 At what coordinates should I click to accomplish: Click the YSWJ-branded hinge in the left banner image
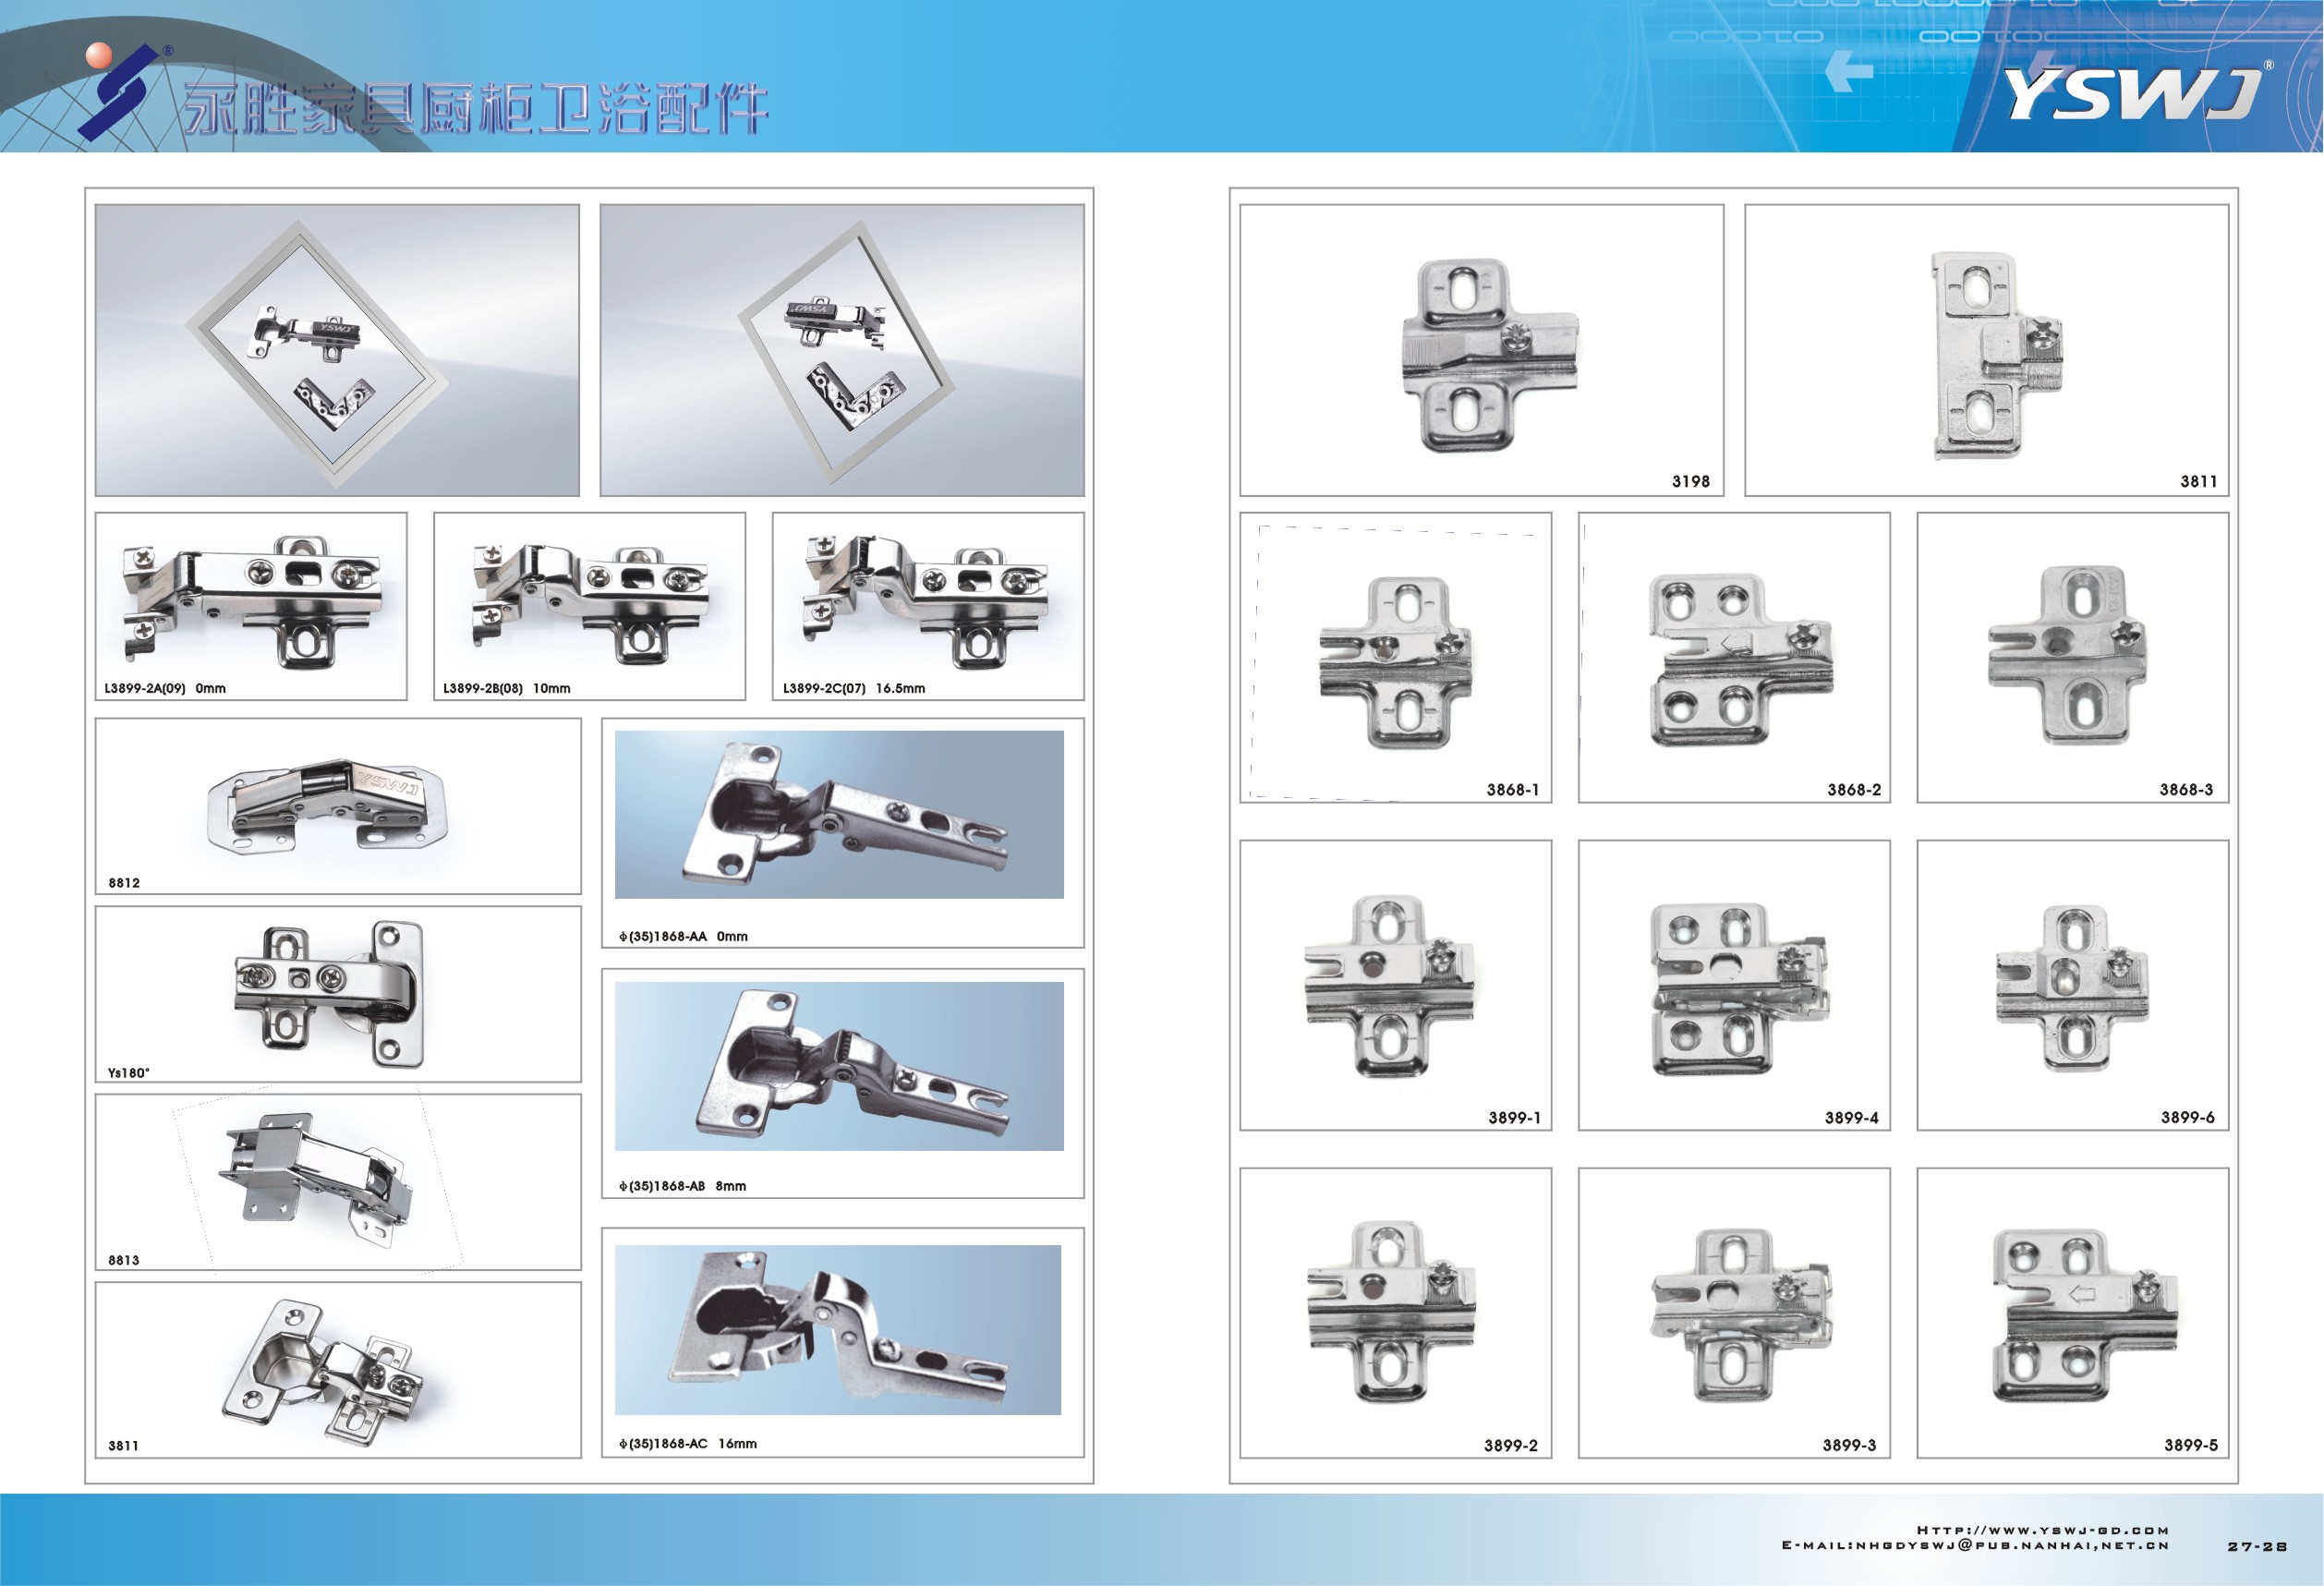coord(304,334)
